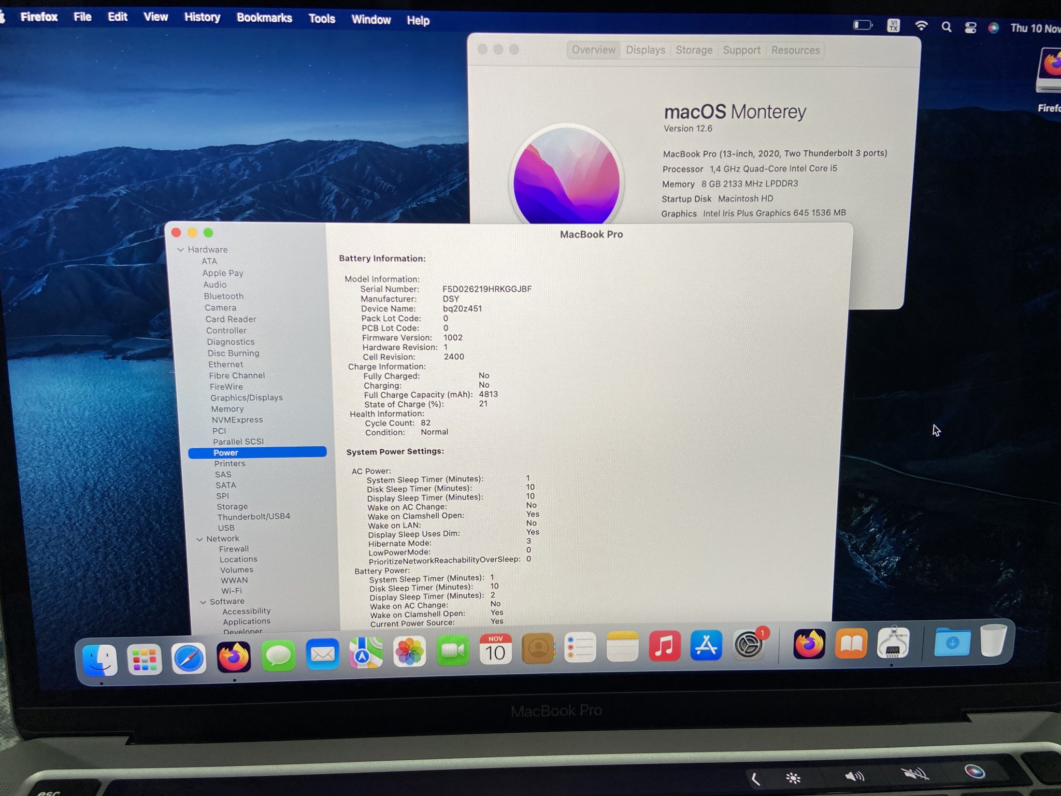Collapse the Network tree section

[x=199, y=539]
